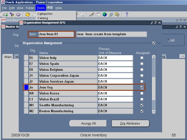Screen dimensions: 187x140
Task: Click the Primary UOM field for Vision Italy
Action: tap(115, 58)
